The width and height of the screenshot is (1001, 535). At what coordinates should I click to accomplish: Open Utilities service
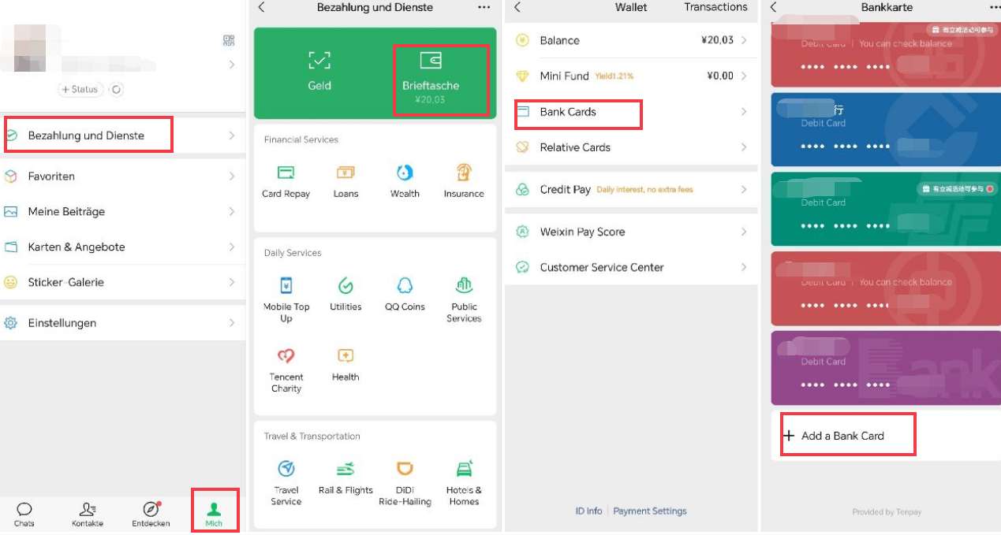pos(345,295)
